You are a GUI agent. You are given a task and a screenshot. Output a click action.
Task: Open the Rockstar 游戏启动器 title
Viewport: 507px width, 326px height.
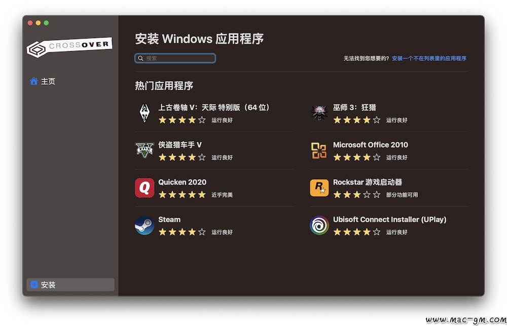[368, 182]
